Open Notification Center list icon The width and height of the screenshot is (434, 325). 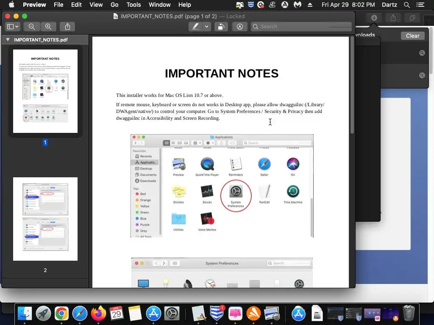(420, 5)
